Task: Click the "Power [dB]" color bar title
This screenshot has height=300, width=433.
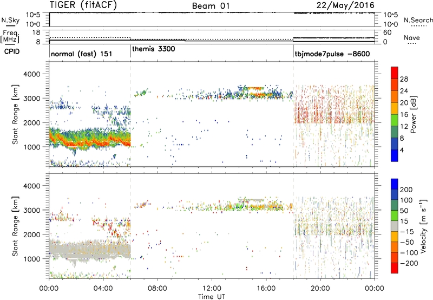Action: pyautogui.click(x=414, y=114)
